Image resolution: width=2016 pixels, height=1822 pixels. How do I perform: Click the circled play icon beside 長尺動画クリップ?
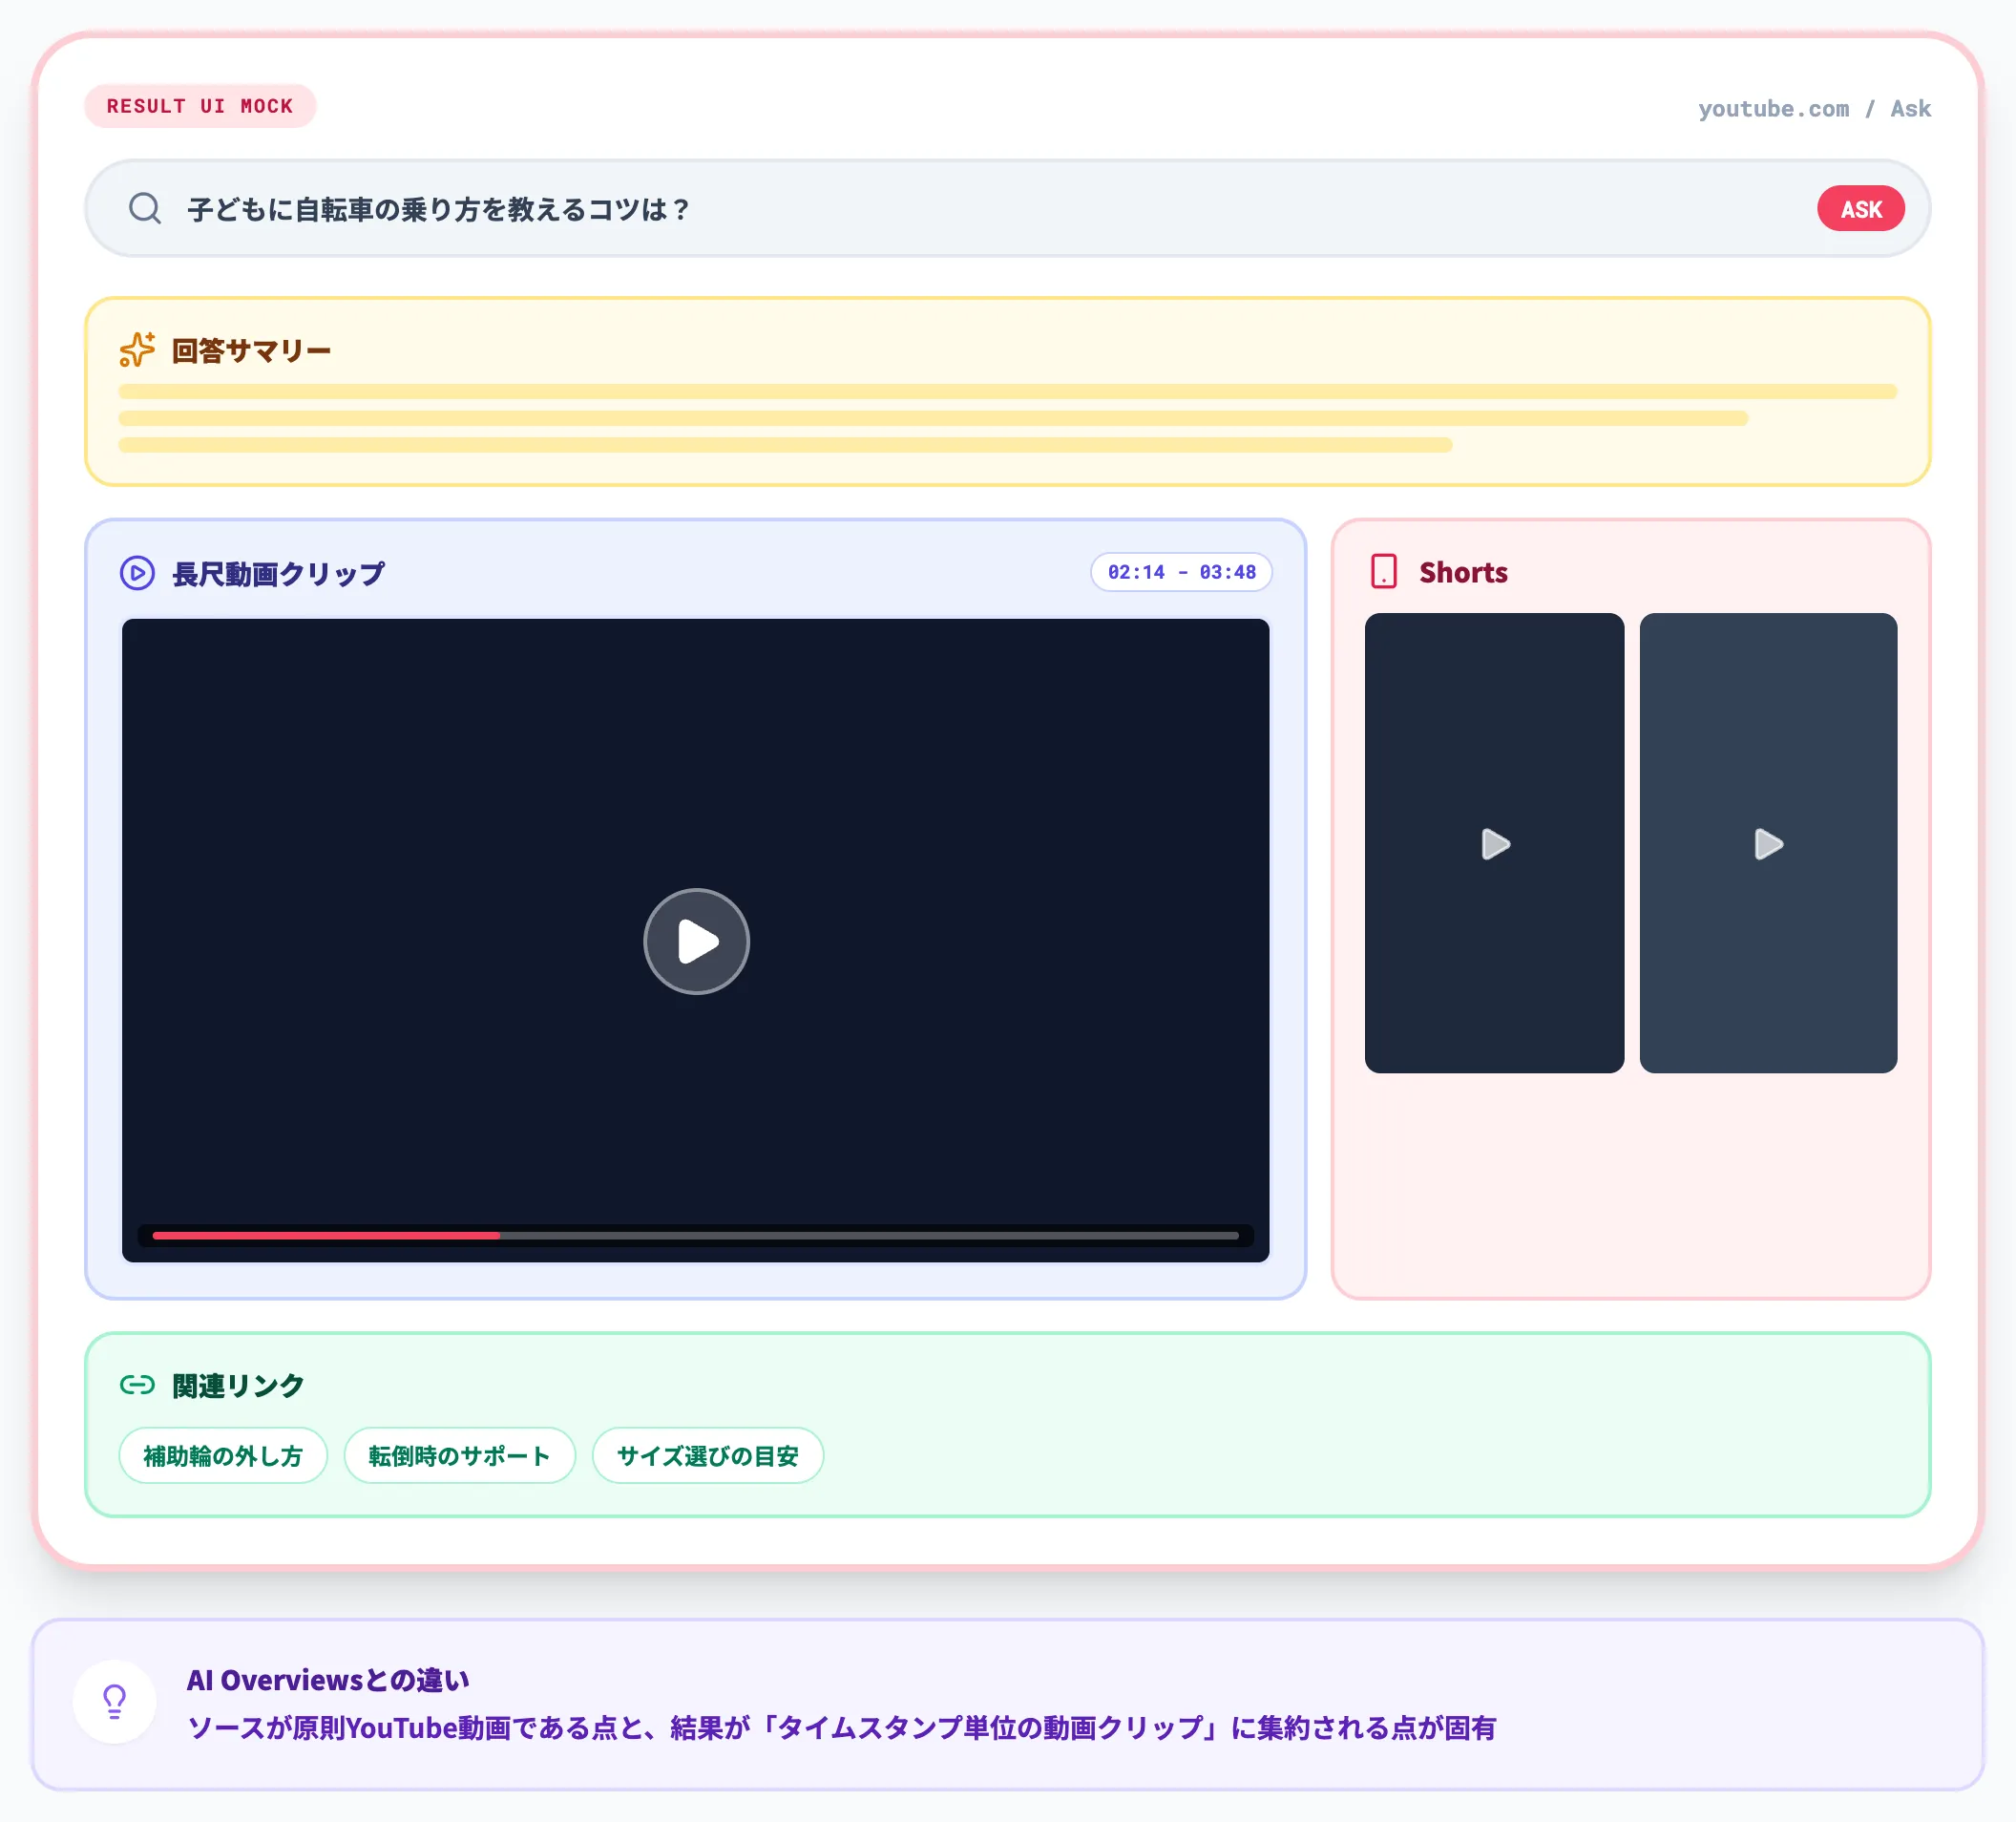137,573
